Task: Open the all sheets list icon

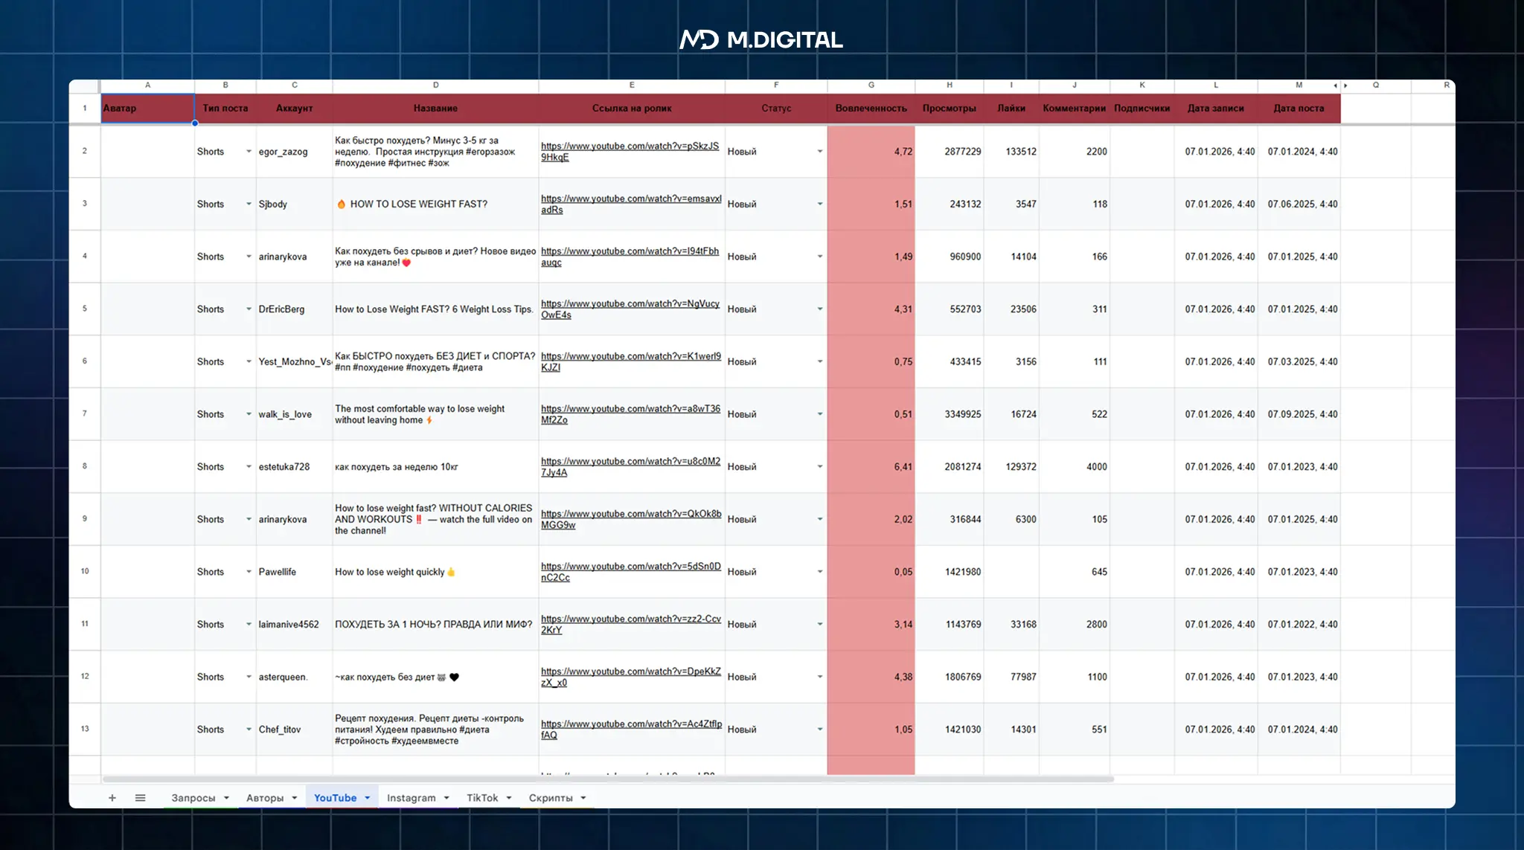Action: coord(140,798)
